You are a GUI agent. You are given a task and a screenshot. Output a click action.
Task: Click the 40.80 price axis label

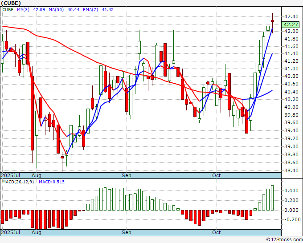(x=291, y=77)
